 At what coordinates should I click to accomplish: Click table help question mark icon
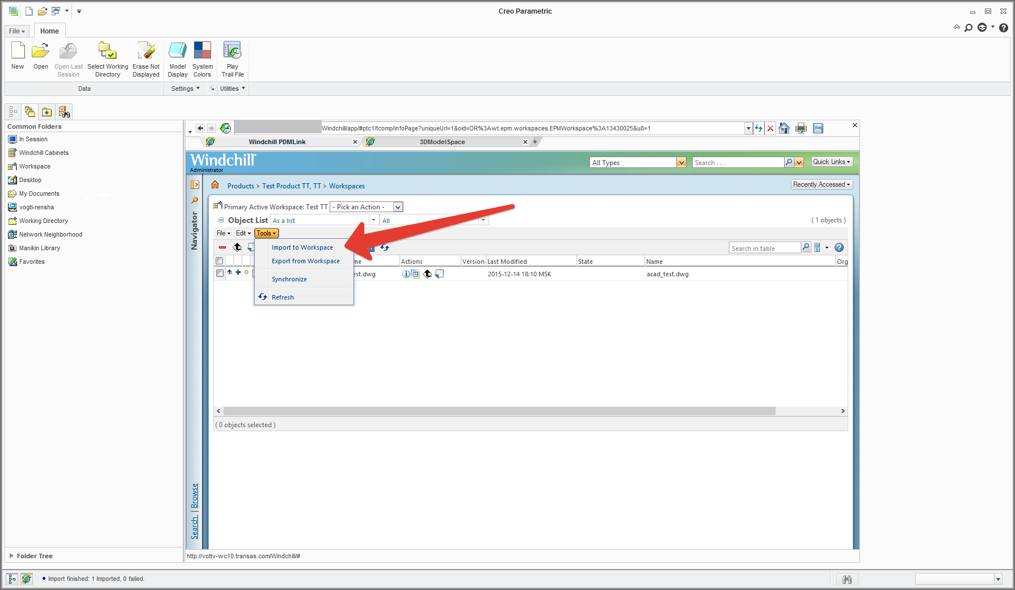839,247
